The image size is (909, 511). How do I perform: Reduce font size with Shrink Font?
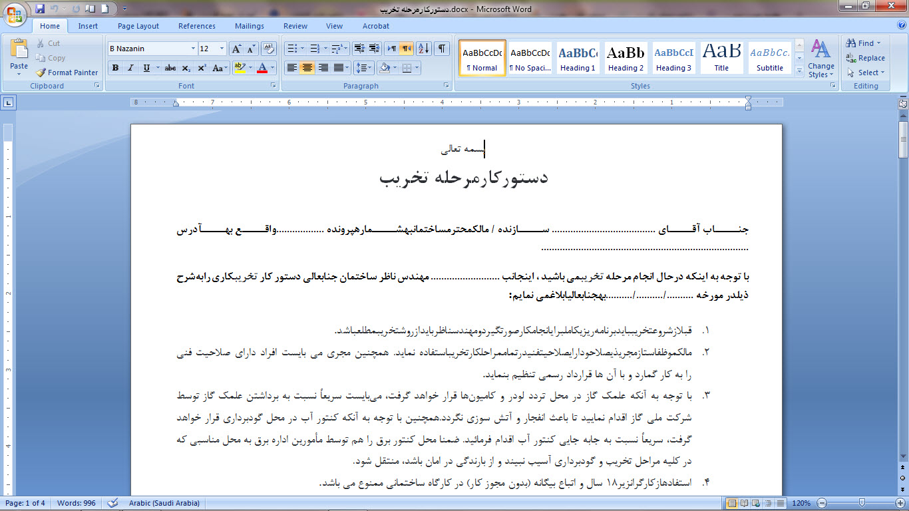252,49
